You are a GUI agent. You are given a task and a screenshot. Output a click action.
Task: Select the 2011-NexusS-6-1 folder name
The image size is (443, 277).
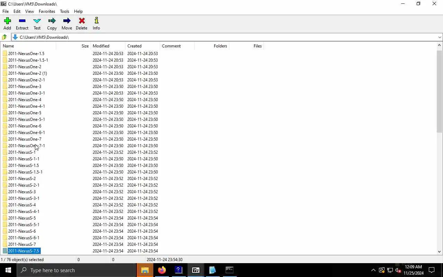click(x=24, y=238)
